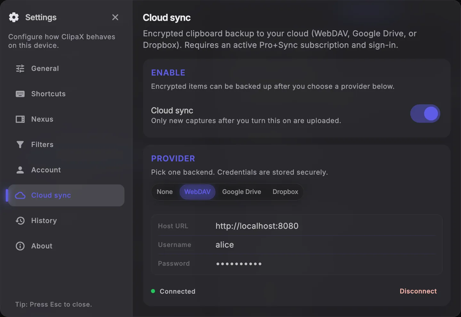Viewport: 461px width, 317px height.
Task: Select None as provider
Action: (165, 192)
